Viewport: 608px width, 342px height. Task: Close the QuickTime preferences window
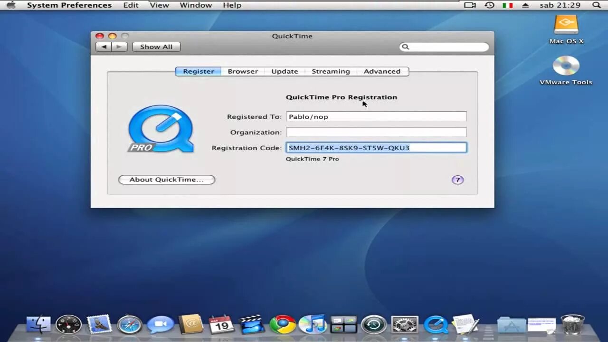coord(99,36)
